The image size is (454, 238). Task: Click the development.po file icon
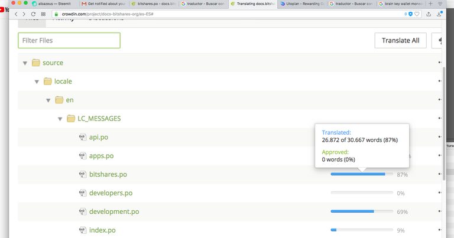click(x=83, y=211)
